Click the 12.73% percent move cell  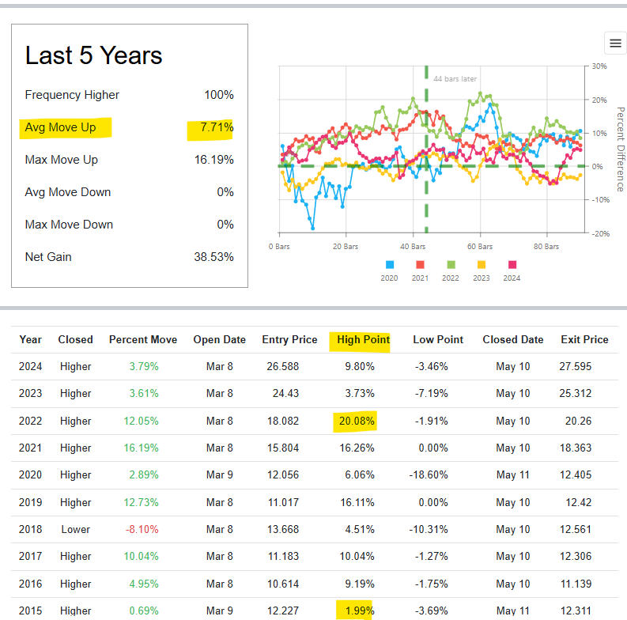click(x=142, y=502)
